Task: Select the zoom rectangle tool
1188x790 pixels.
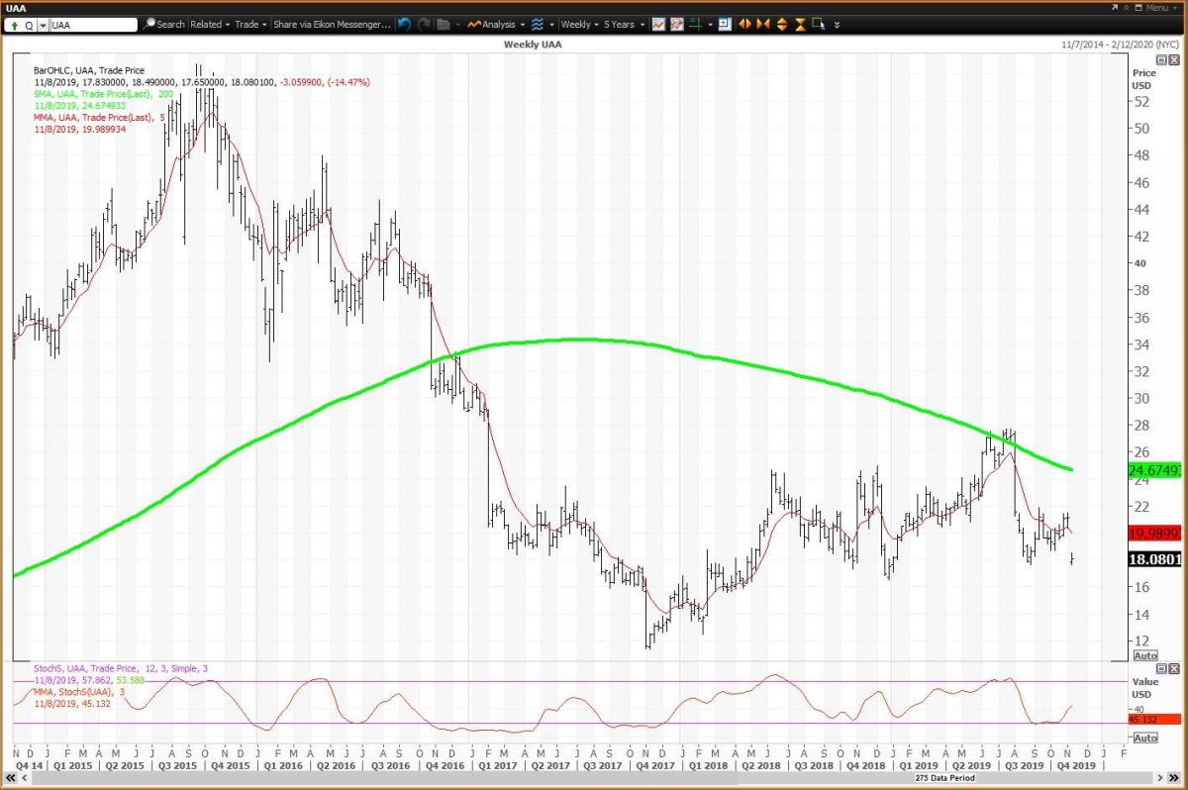Action: (x=818, y=24)
